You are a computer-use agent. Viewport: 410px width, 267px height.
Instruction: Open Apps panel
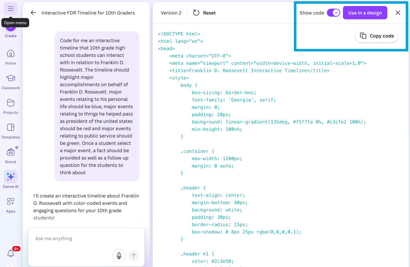[11, 205]
